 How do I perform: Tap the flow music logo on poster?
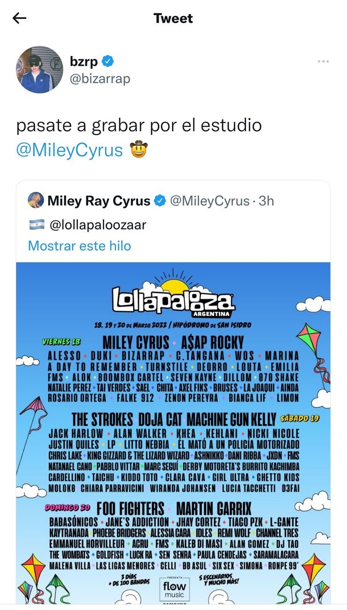174,589
